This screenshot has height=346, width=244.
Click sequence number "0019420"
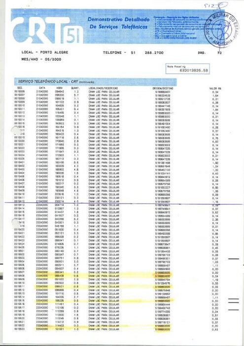(x=19, y=229)
